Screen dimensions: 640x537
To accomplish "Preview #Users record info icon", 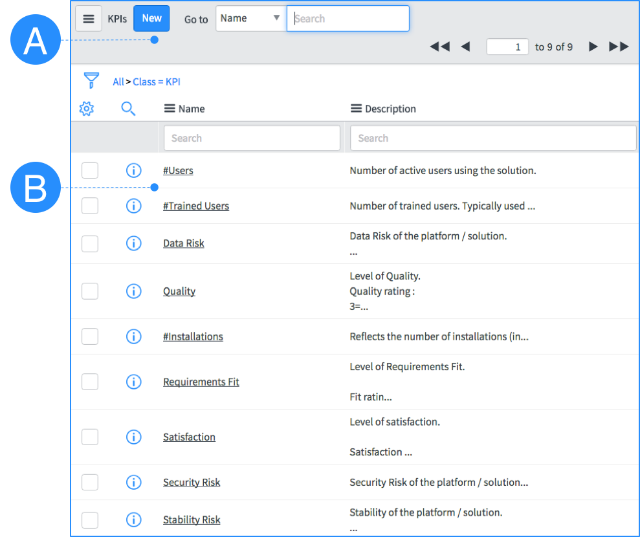I will (133, 170).
